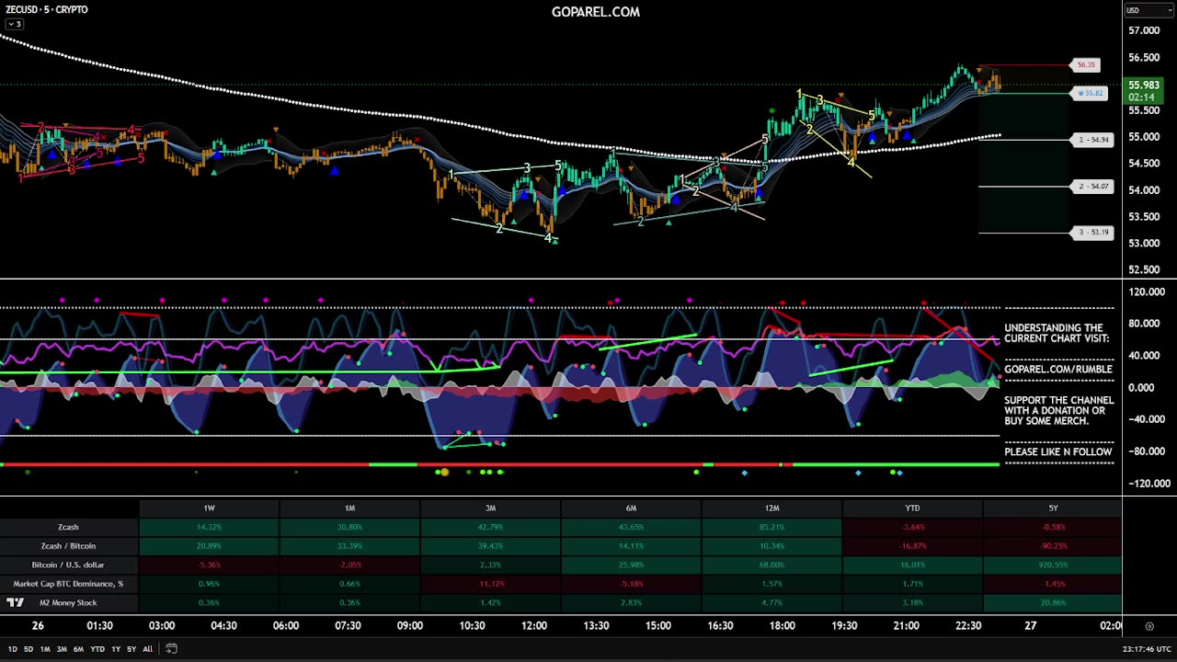
Task: Click the 6M column header in performance table
Action: click(x=631, y=508)
